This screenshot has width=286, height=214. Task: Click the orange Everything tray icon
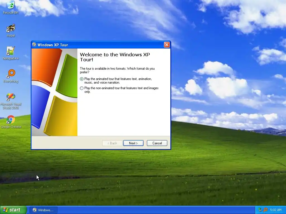click(x=265, y=210)
